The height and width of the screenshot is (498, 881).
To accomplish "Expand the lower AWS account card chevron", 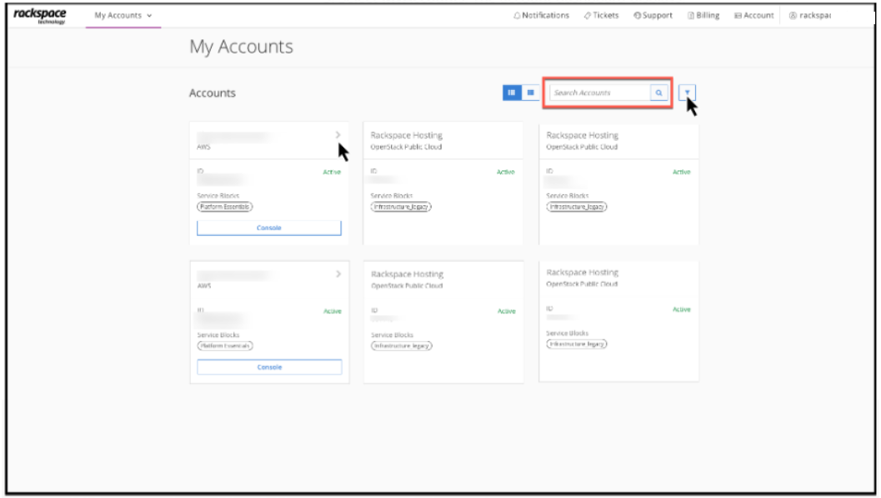I will point(338,274).
